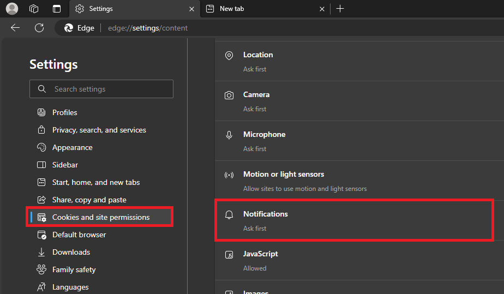Screen dimensions: 504x294
Task: Open Motion or light sensors permission
Action: coord(359,181)
